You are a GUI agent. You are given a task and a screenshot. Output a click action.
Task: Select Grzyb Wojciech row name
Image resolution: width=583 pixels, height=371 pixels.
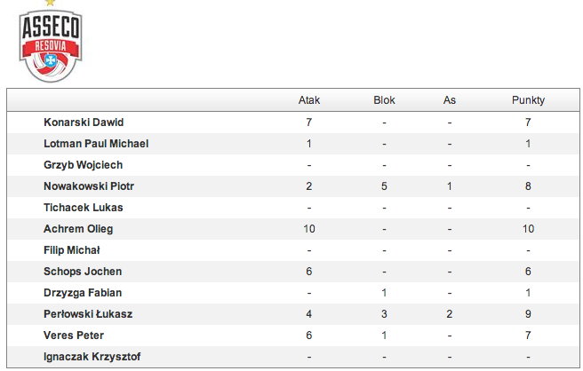pyautogui.click(x=83, y=165)
